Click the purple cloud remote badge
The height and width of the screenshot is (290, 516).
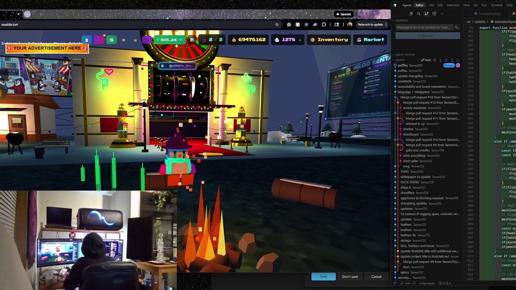[x=458, y=65]
